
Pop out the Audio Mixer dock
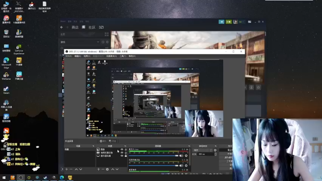pyautogui.click(x=189, y=146)
